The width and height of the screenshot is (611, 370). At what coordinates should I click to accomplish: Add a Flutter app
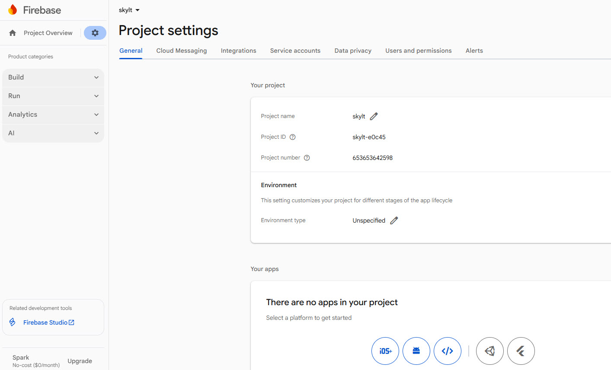pos(521,351)
